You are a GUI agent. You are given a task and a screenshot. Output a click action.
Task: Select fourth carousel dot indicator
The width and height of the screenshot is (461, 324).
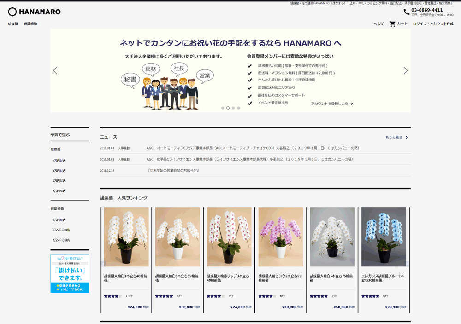[x=238, y=108]
